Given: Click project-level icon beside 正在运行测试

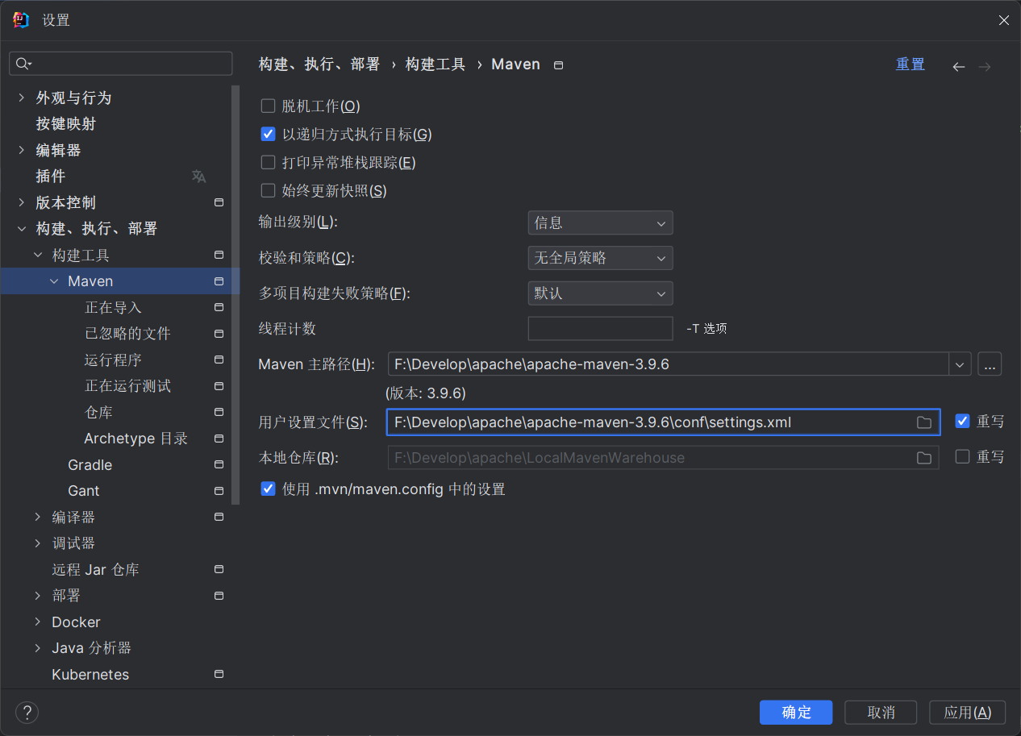Looking at the screenshot, I should click(x=219, y=386).
